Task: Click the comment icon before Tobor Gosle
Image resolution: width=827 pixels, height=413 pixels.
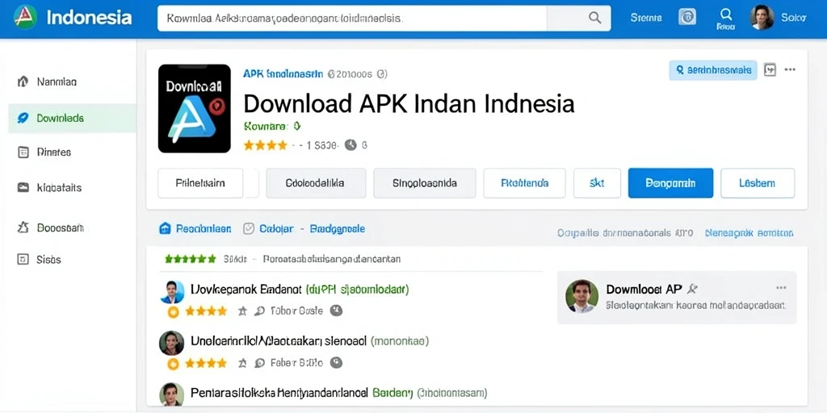Action: (x=259, y=311)
